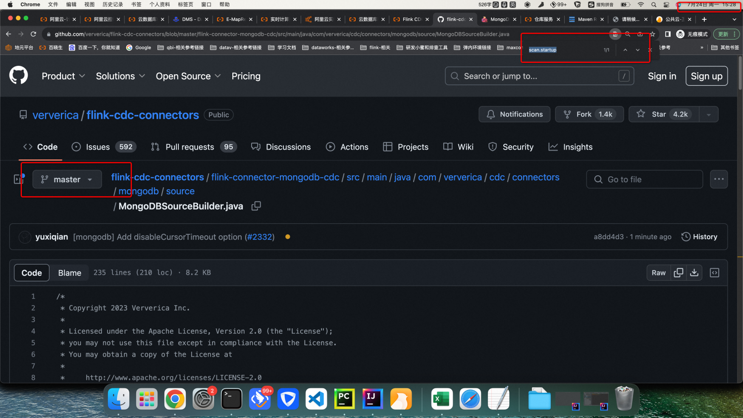Open IntelliJ IDEA from the Dock
Screen dimensions: 743x418
(372, 399)
